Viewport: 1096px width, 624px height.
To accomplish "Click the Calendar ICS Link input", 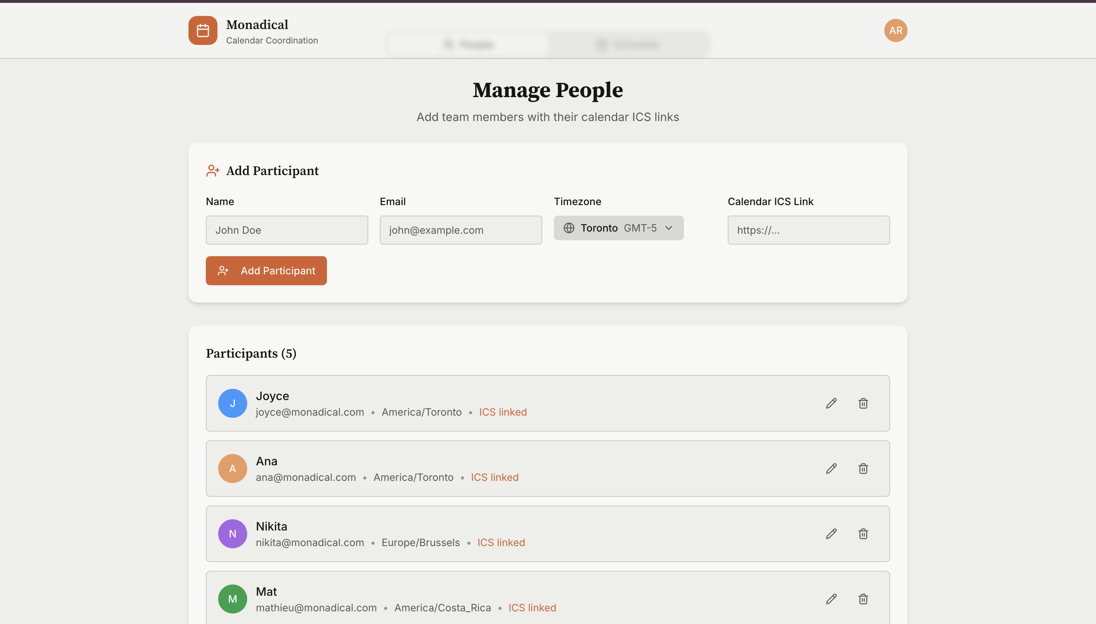I will (x=808, y=230).
